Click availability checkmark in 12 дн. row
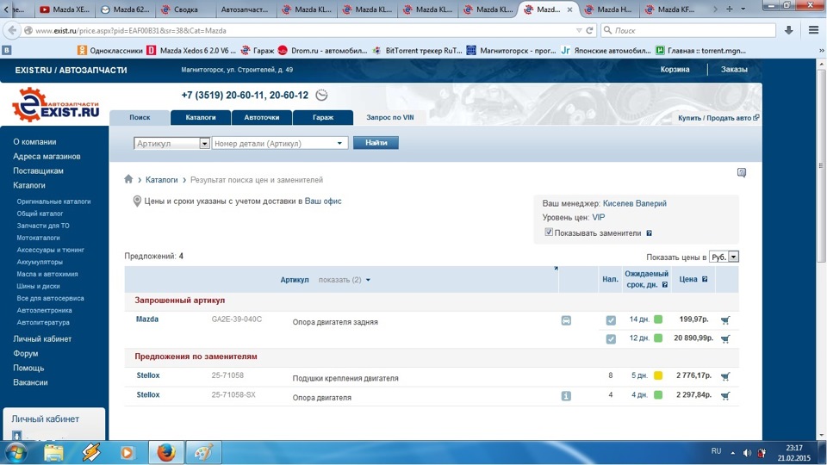 (611, 339)
